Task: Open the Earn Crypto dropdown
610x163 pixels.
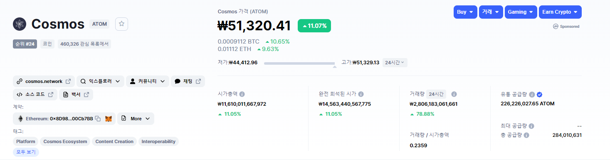Action: point(560,12)
